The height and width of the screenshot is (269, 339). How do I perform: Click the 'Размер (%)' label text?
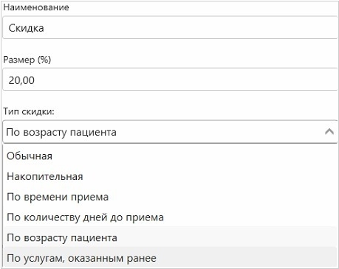click(27, 60)
